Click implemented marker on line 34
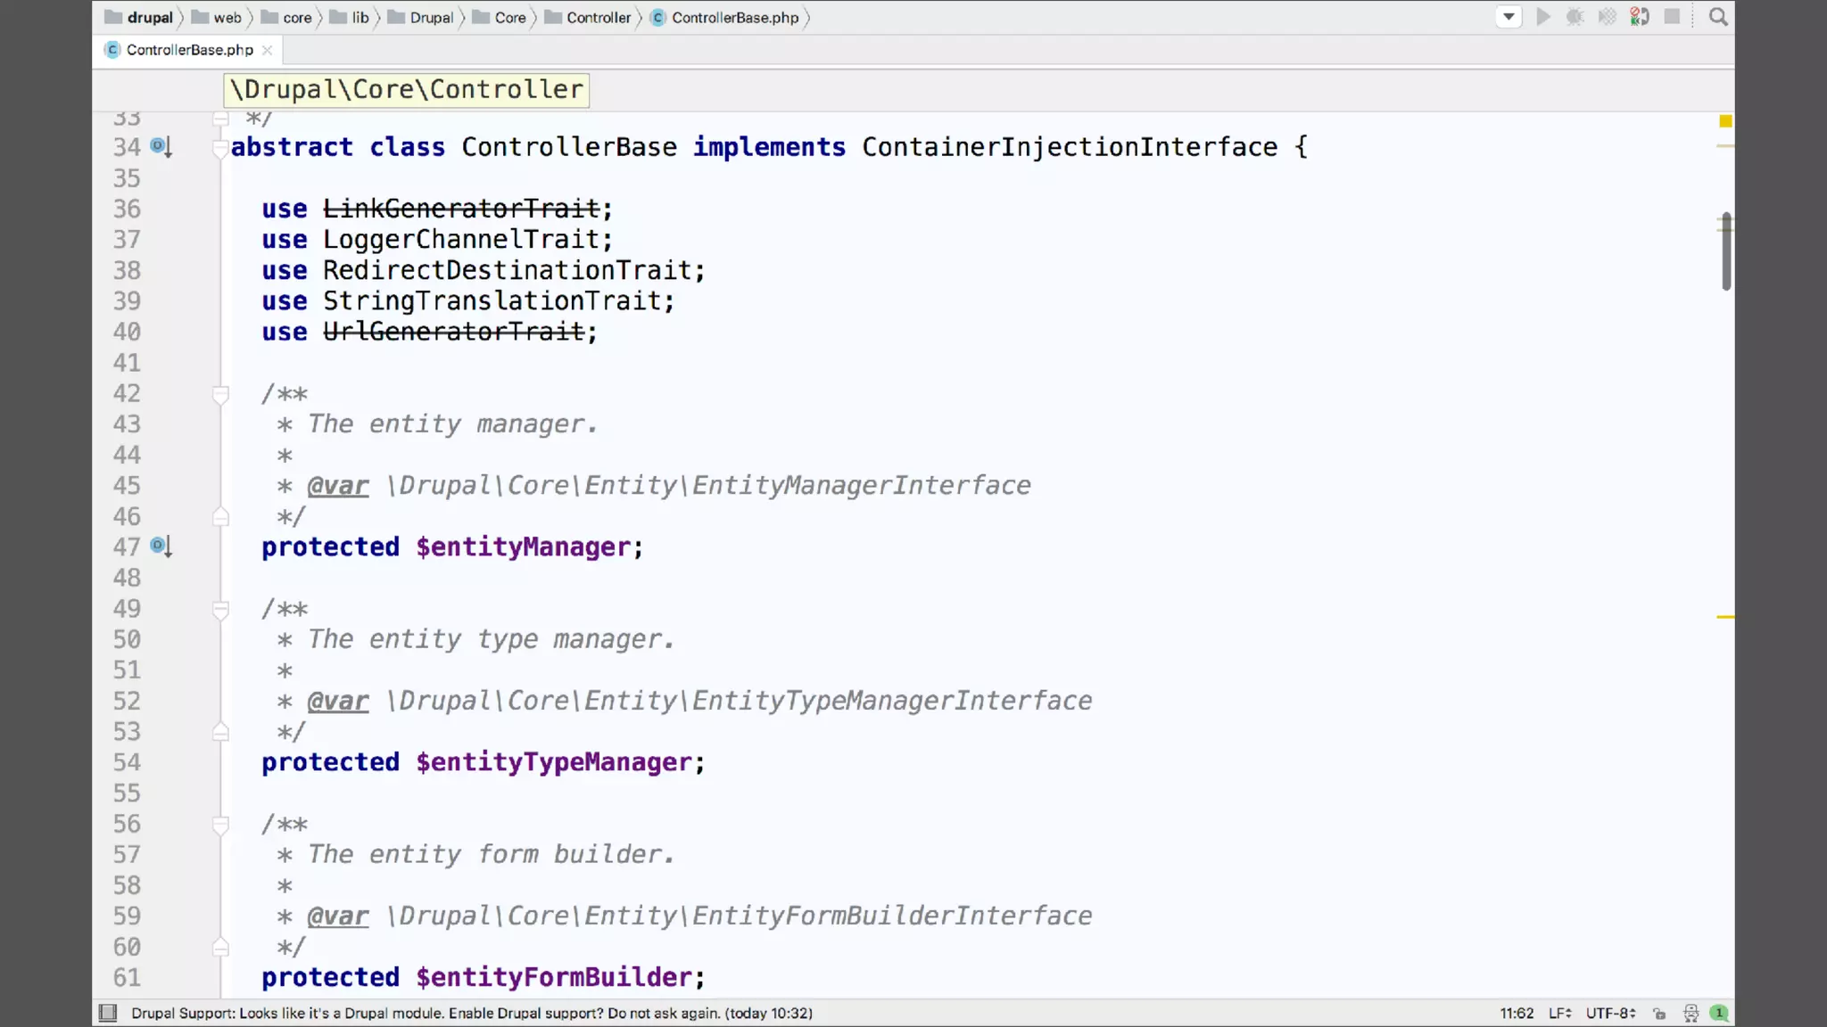The image size is (1827, 1027). 161,146
